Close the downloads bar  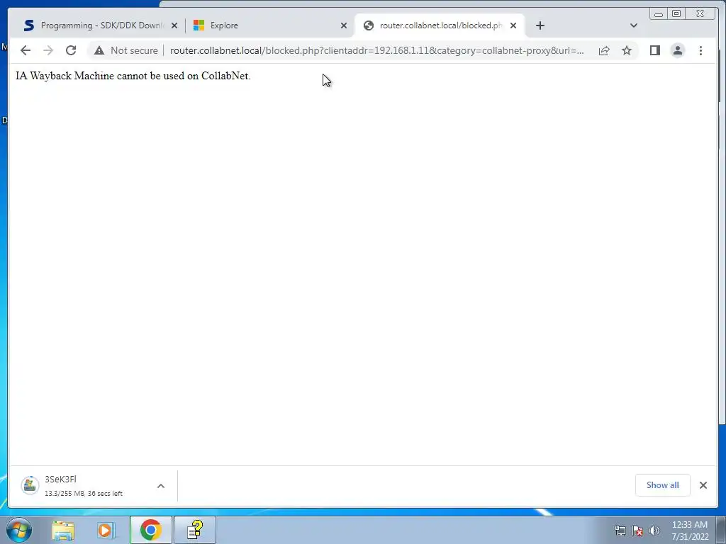(x=703, y=484)
